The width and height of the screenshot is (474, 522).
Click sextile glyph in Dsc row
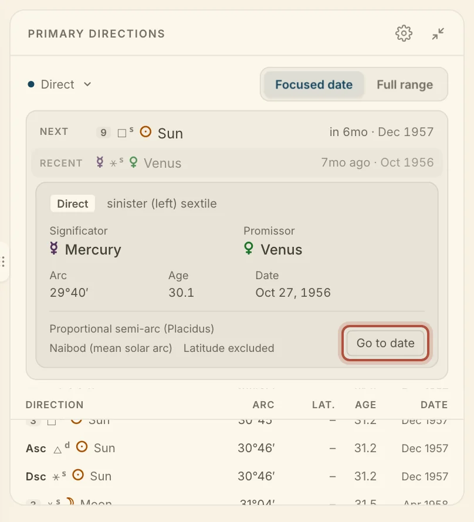(56, 477)
